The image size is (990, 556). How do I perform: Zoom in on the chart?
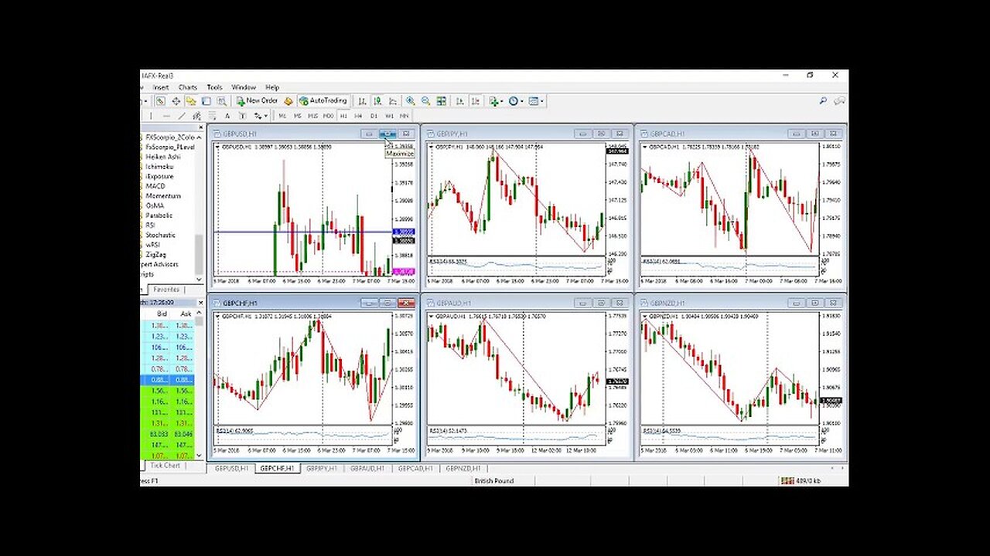pos(410,100)
